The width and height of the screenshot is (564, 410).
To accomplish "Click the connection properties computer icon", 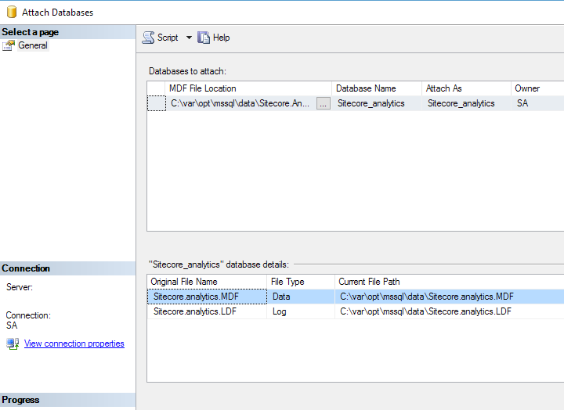I will coord(13,343).
